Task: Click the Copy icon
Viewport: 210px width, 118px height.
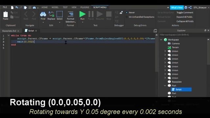Action: [x=12, y=17]
